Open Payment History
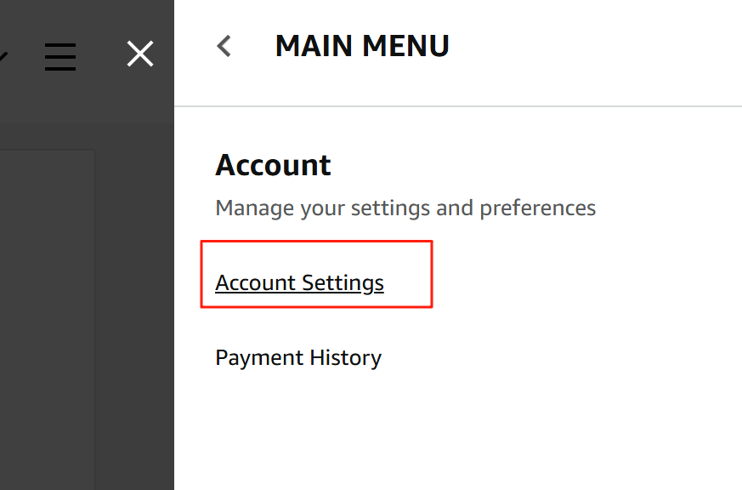The image size is (742, 490). 298,357
